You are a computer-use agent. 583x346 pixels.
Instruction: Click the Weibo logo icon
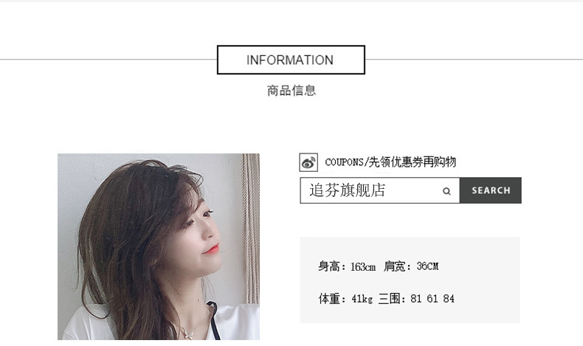coord(308,162)
